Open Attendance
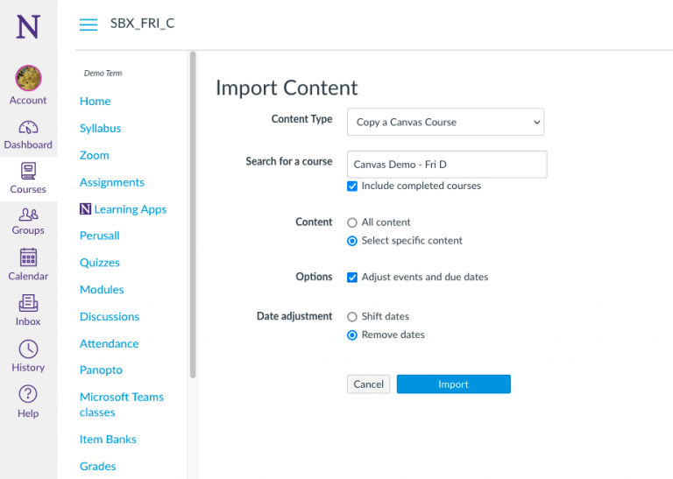Image resolution: width=673 pixels, height=479 pixels. tap(109, 343)
